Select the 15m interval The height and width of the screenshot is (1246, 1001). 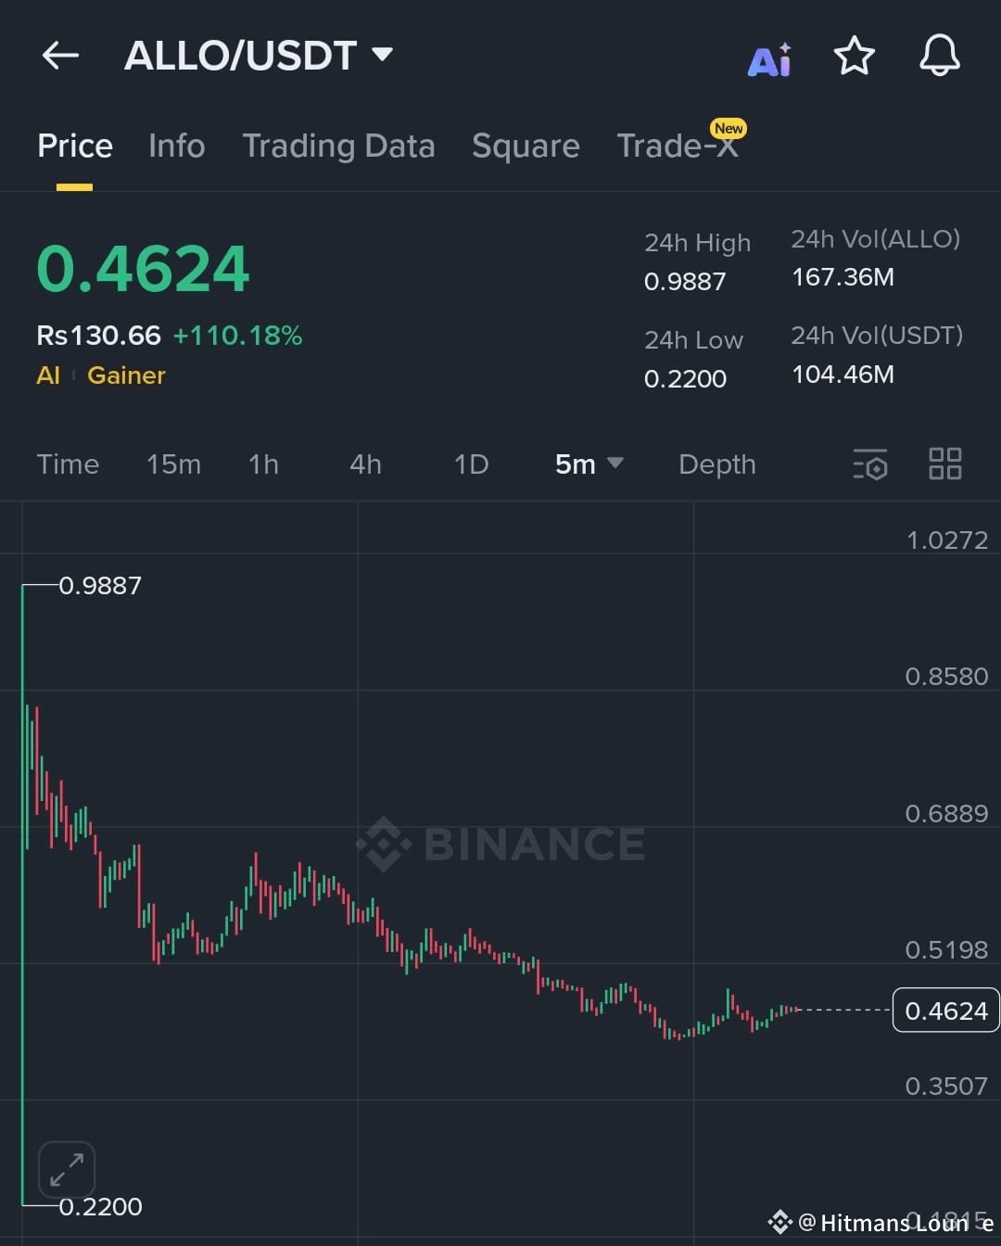point(173,464)
